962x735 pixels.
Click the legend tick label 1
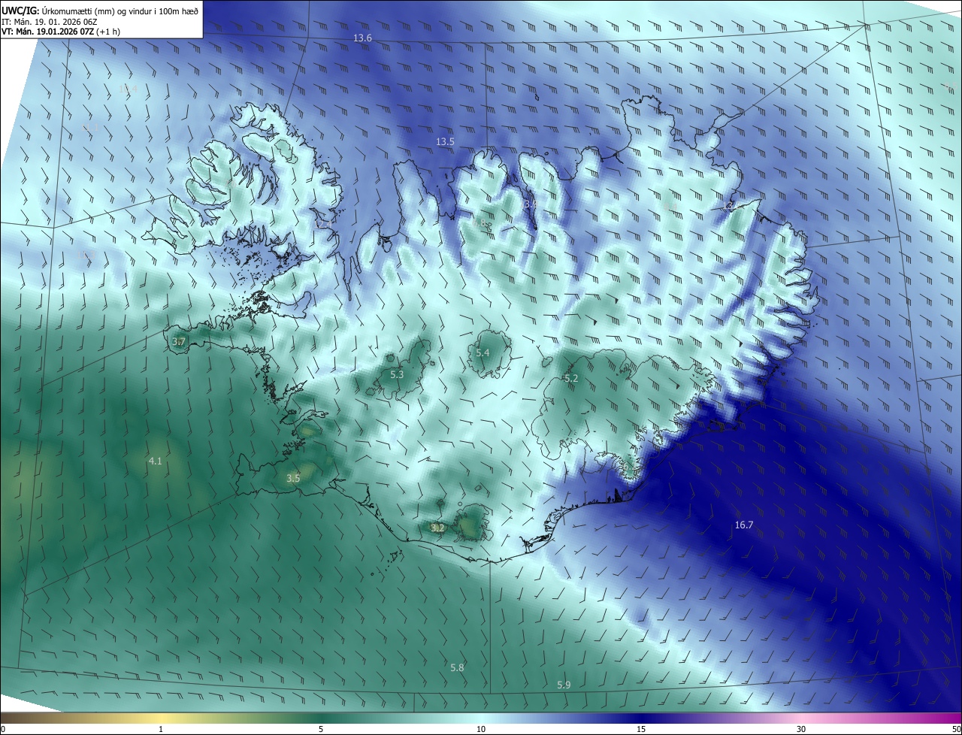click(x=161, y=730)
